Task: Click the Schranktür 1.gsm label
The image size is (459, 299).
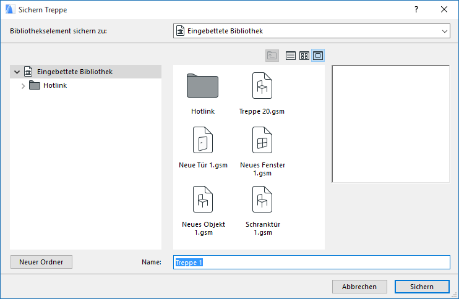Action: (x=263, y=229)
